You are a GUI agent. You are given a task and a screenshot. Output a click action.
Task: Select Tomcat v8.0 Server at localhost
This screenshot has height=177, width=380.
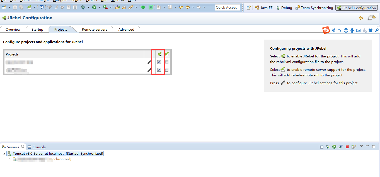tap(55, 154)
